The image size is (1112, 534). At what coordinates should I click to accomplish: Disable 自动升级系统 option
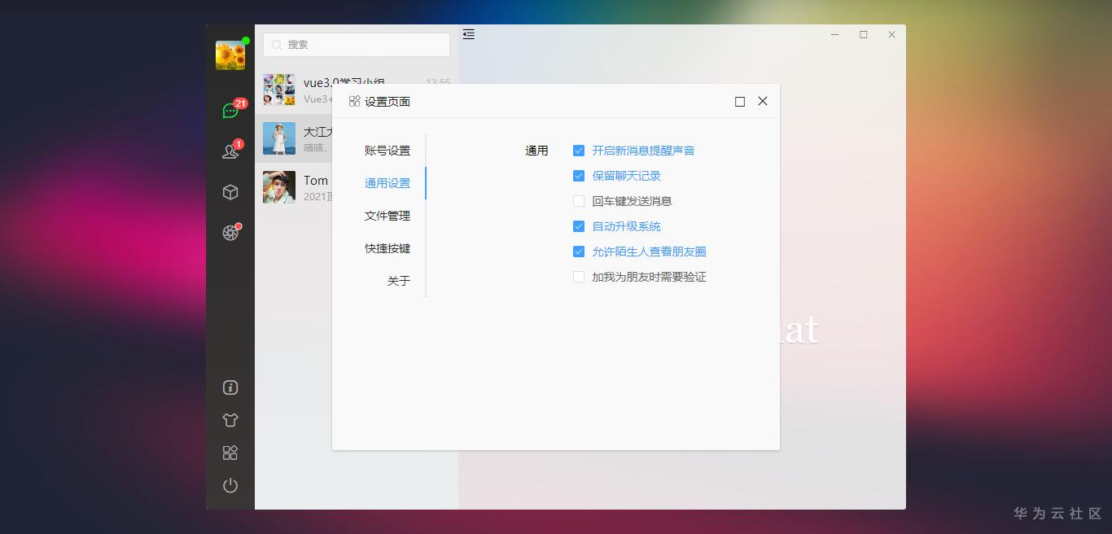(x=579, y=226)
